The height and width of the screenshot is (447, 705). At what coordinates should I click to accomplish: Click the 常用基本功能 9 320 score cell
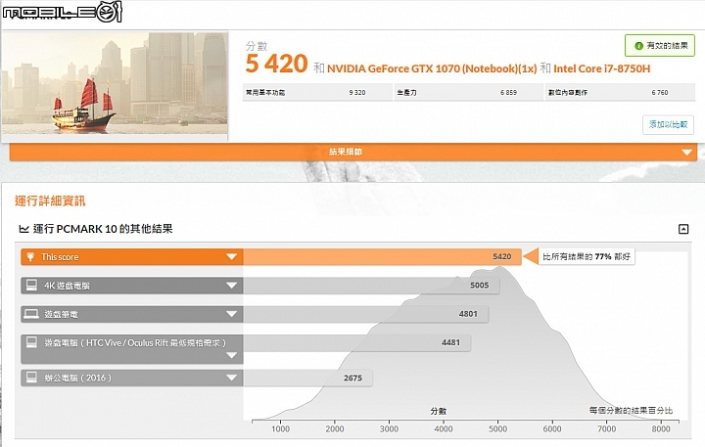pyautogui.click(x=317, y=93)
